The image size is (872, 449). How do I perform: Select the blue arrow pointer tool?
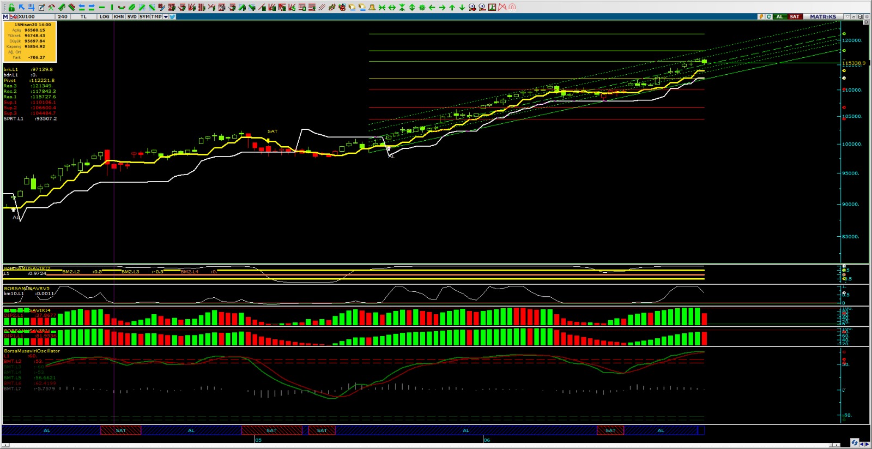pos(22,7)
